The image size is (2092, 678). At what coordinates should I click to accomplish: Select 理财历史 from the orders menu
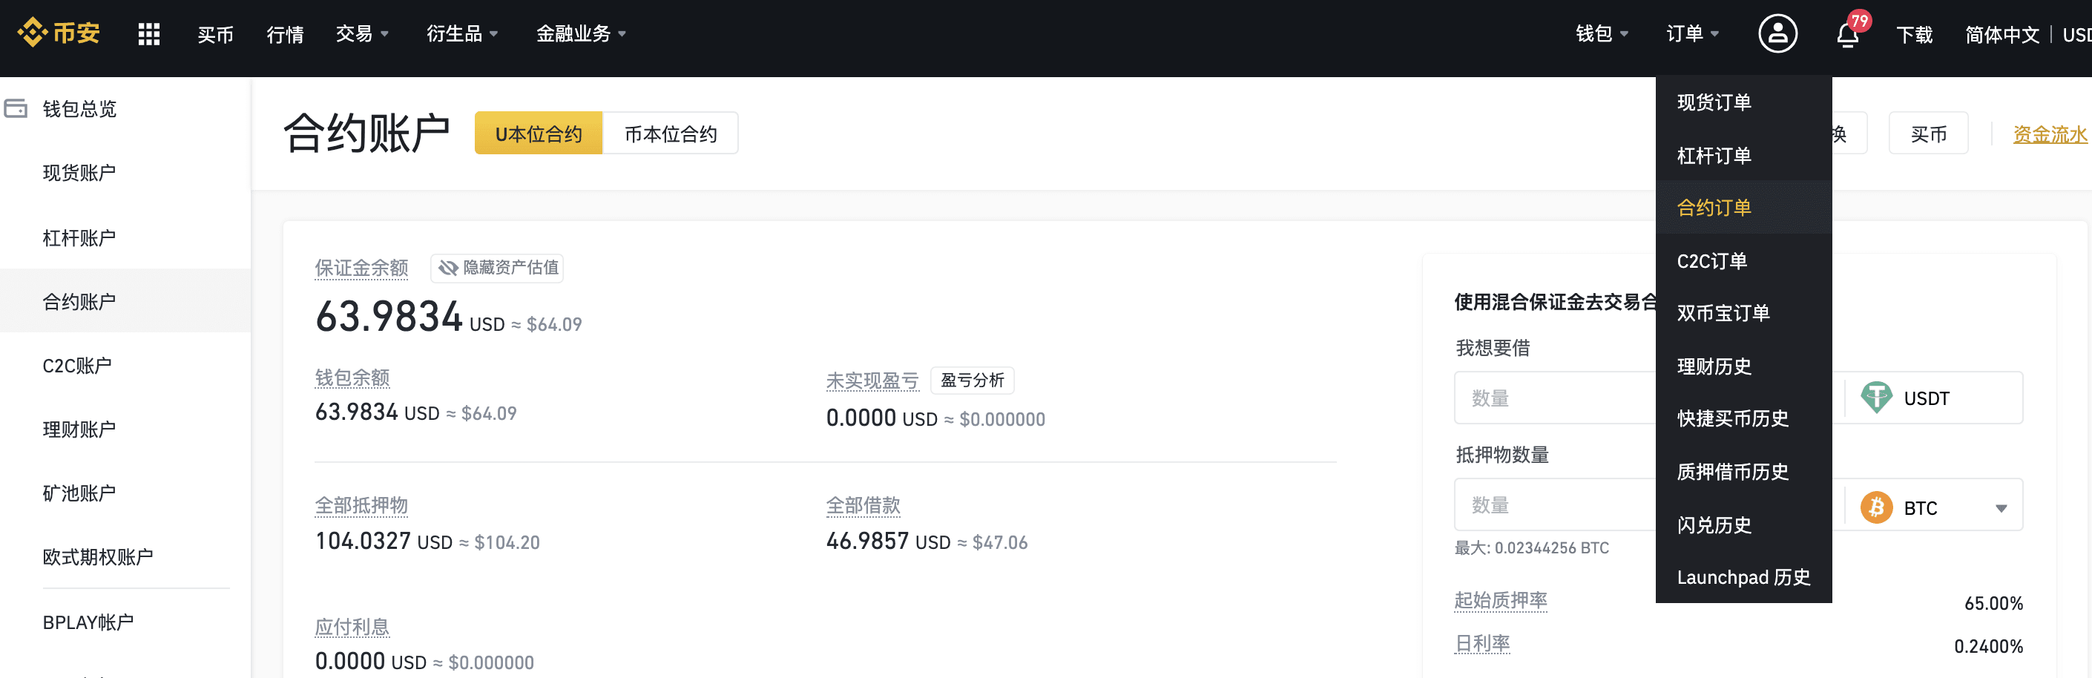click(1743, 366)
